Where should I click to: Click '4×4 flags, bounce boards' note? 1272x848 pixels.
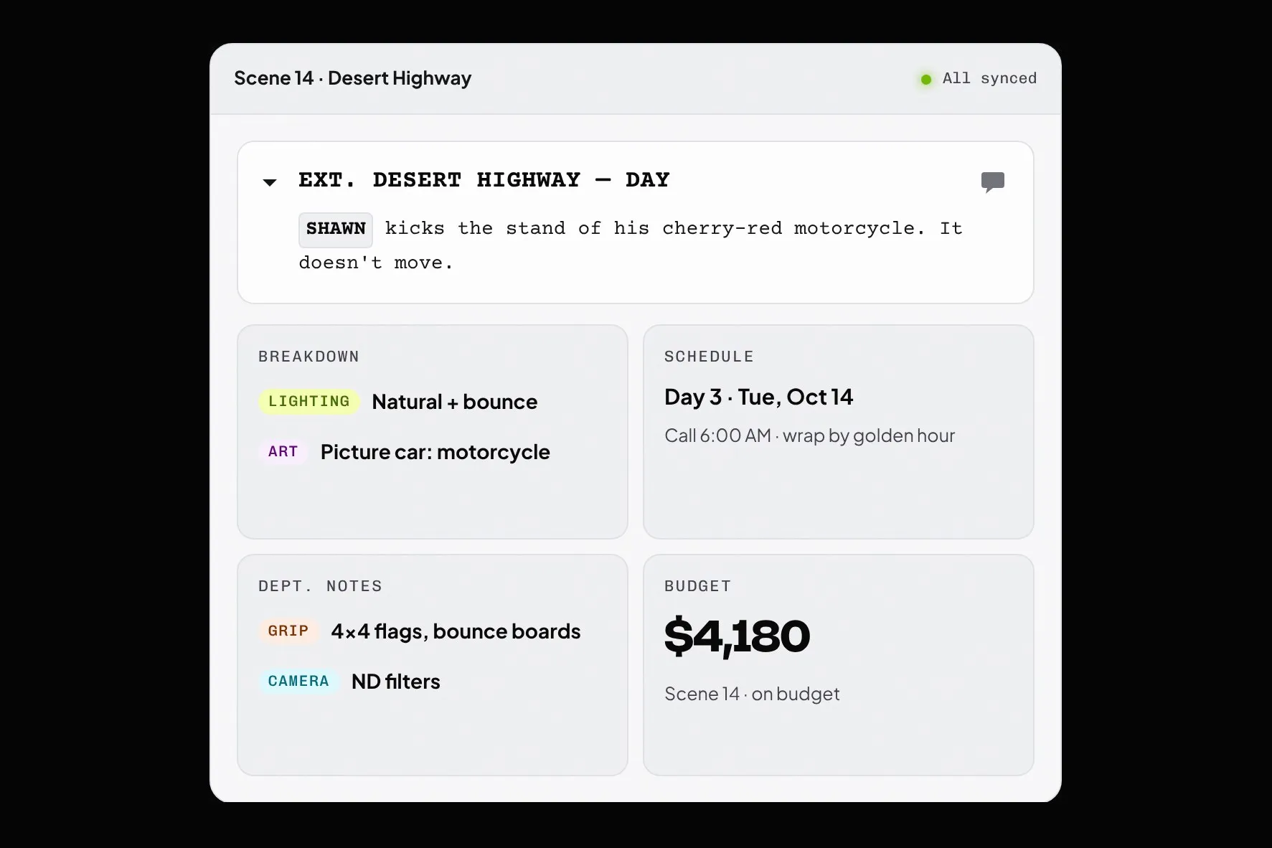(456, 631)
